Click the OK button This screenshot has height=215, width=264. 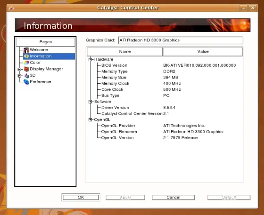pyautogui.click(x=81, y=197)
